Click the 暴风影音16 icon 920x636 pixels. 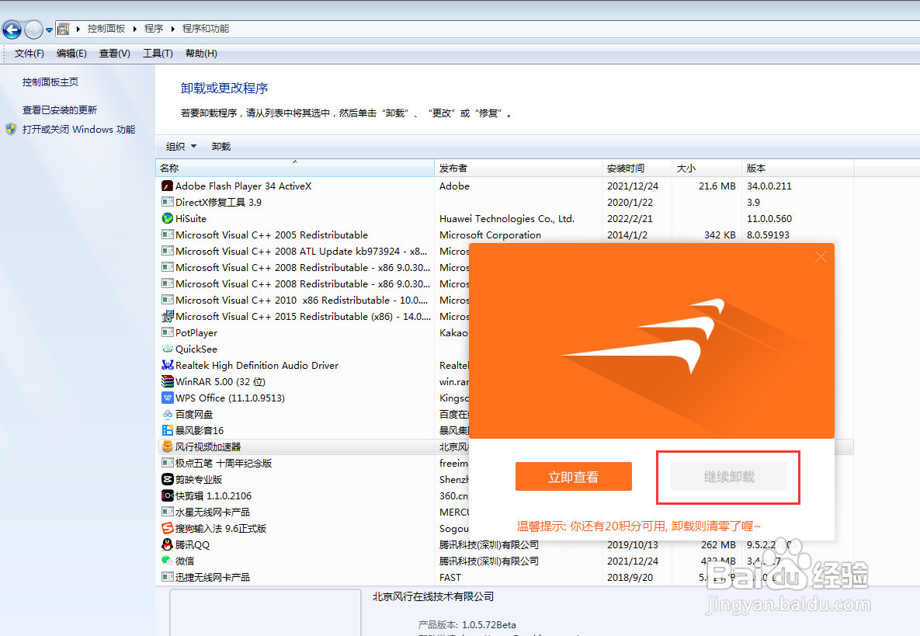167,431
